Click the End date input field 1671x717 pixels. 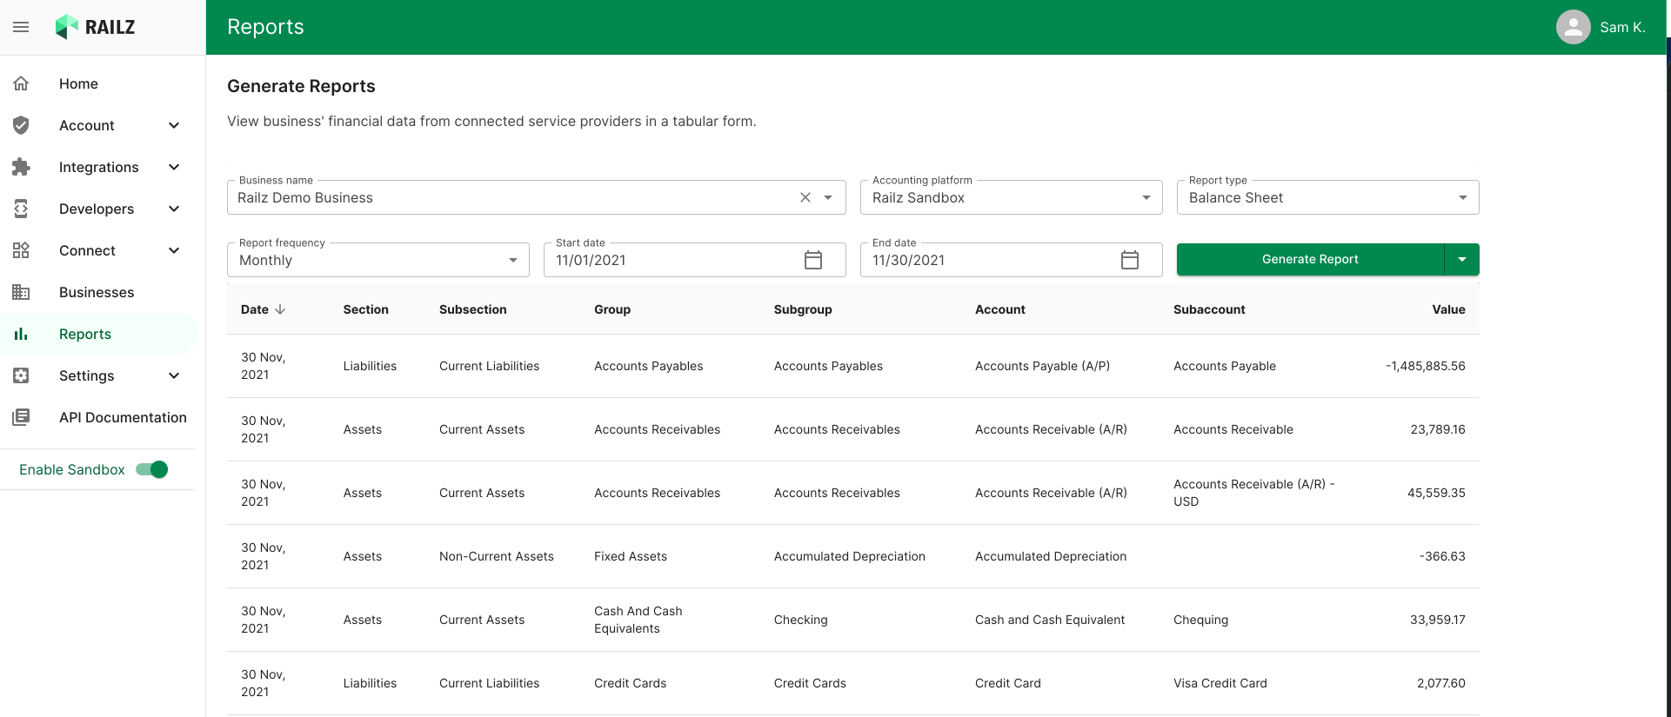pyautogui.click(x=1011, y=260)
